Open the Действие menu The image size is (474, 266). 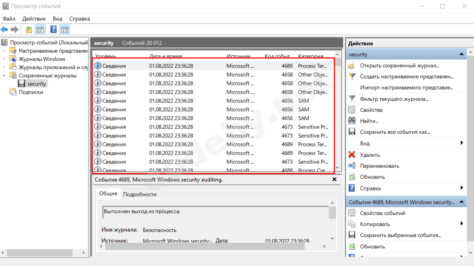(34, 19)
